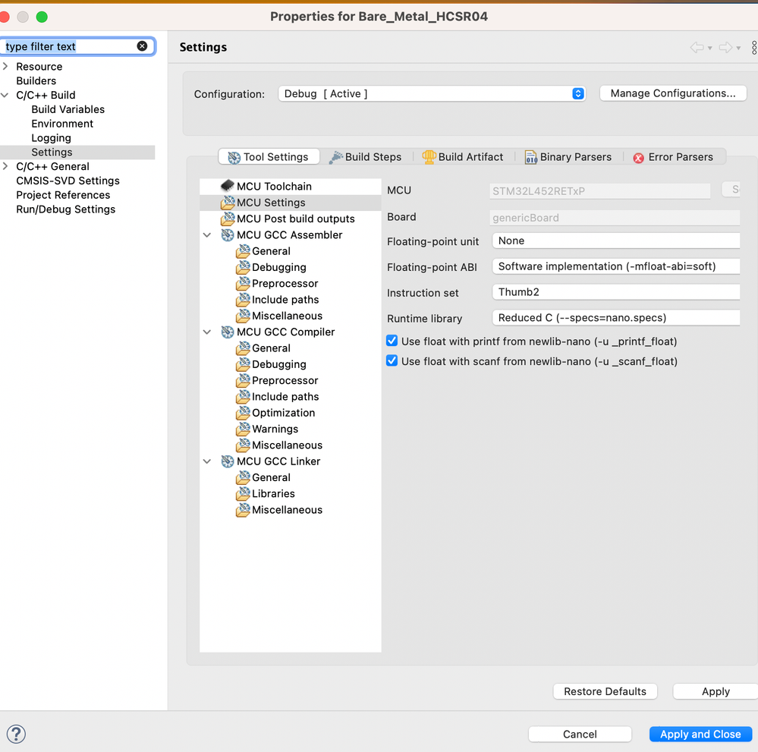Click the MCU GCC Assembler tool icon
Viewport: 758px width, 752px height.
click(227, 235)
